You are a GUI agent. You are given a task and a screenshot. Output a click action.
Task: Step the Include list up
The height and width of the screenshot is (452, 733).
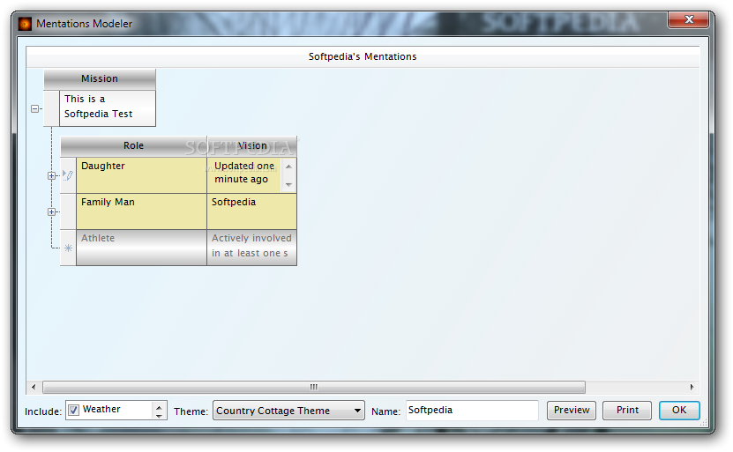point(159,406)
